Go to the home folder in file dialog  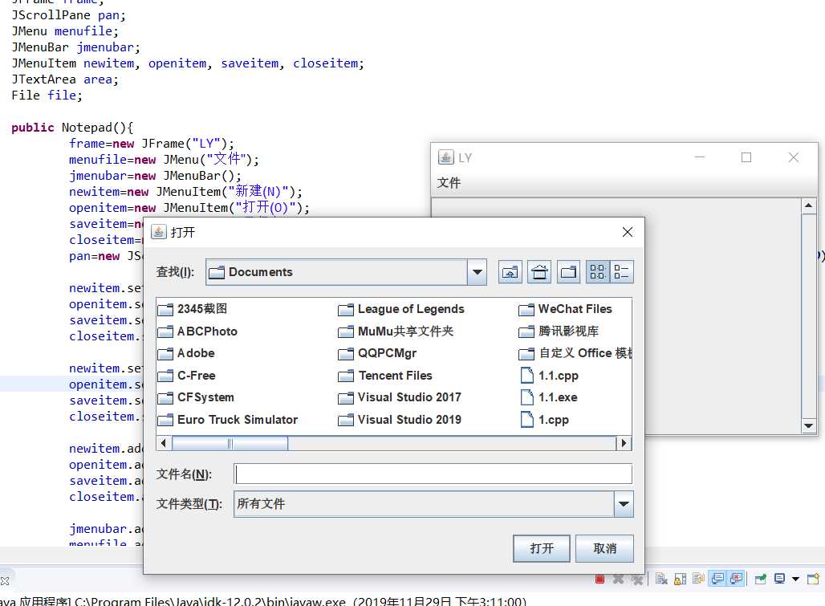pos(539,272)
